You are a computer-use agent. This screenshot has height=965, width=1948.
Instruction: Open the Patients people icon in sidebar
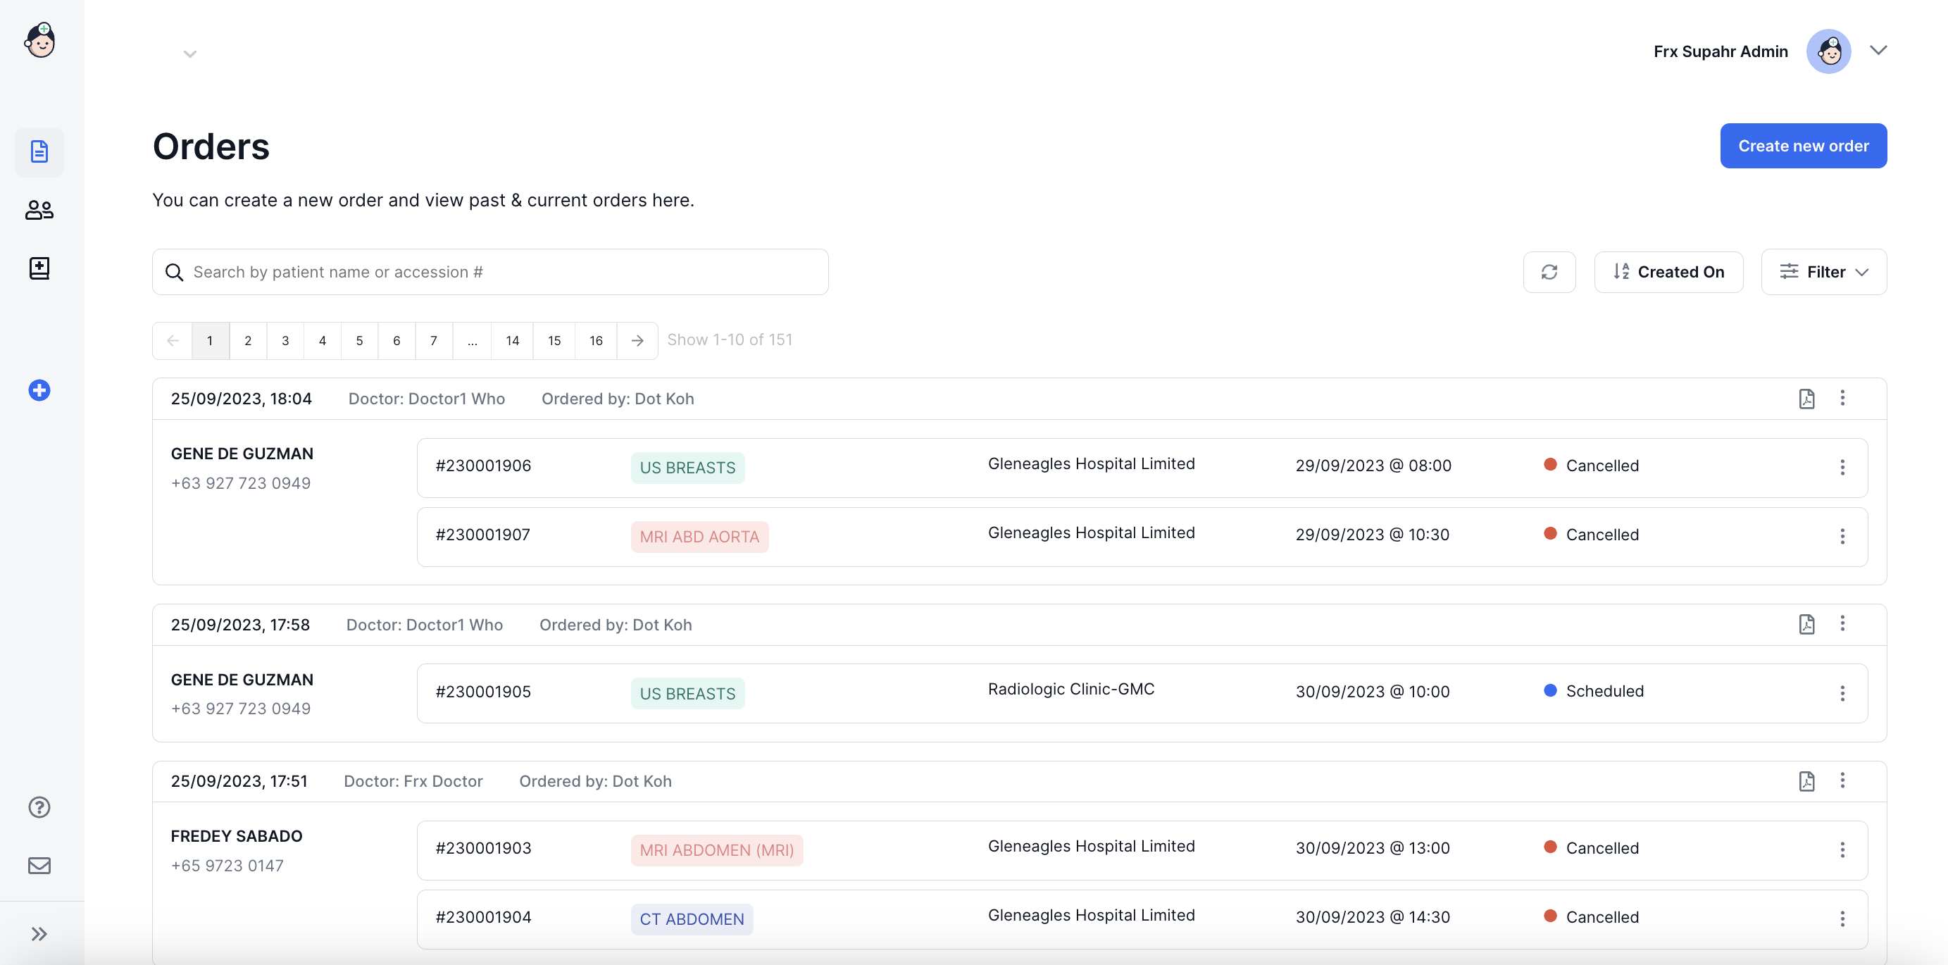pyautogui.click(x=39, y=209)
